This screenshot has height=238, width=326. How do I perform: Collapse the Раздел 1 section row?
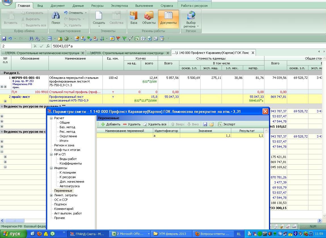coord(2,73)
